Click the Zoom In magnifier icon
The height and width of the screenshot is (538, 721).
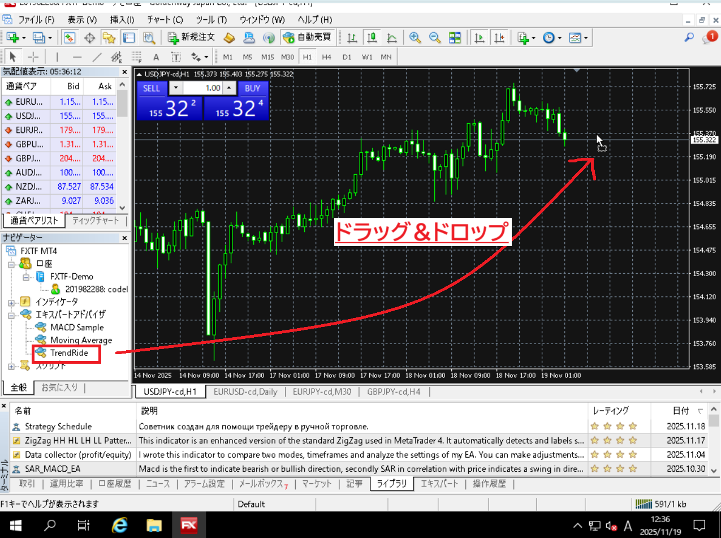[x=415, y=38]
